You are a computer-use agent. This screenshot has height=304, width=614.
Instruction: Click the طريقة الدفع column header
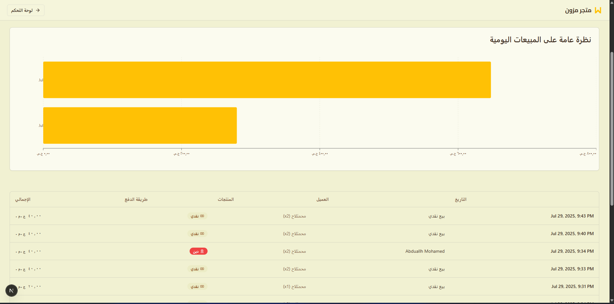pos(136,200)
